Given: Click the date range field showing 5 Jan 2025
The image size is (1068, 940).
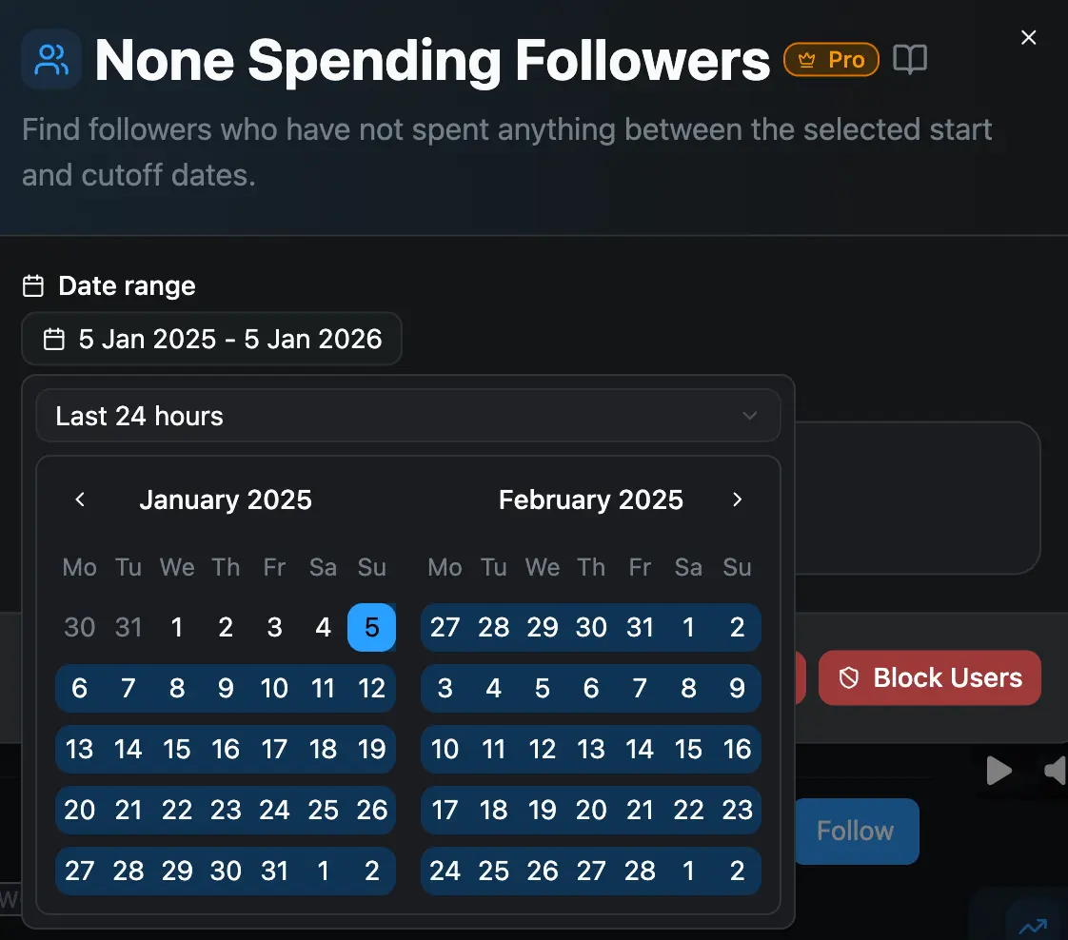Looking at the screenshot, I should tap(211, 338).
